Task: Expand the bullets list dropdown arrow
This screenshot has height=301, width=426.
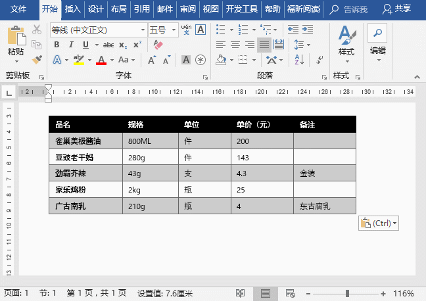Action: coord(231,30)
